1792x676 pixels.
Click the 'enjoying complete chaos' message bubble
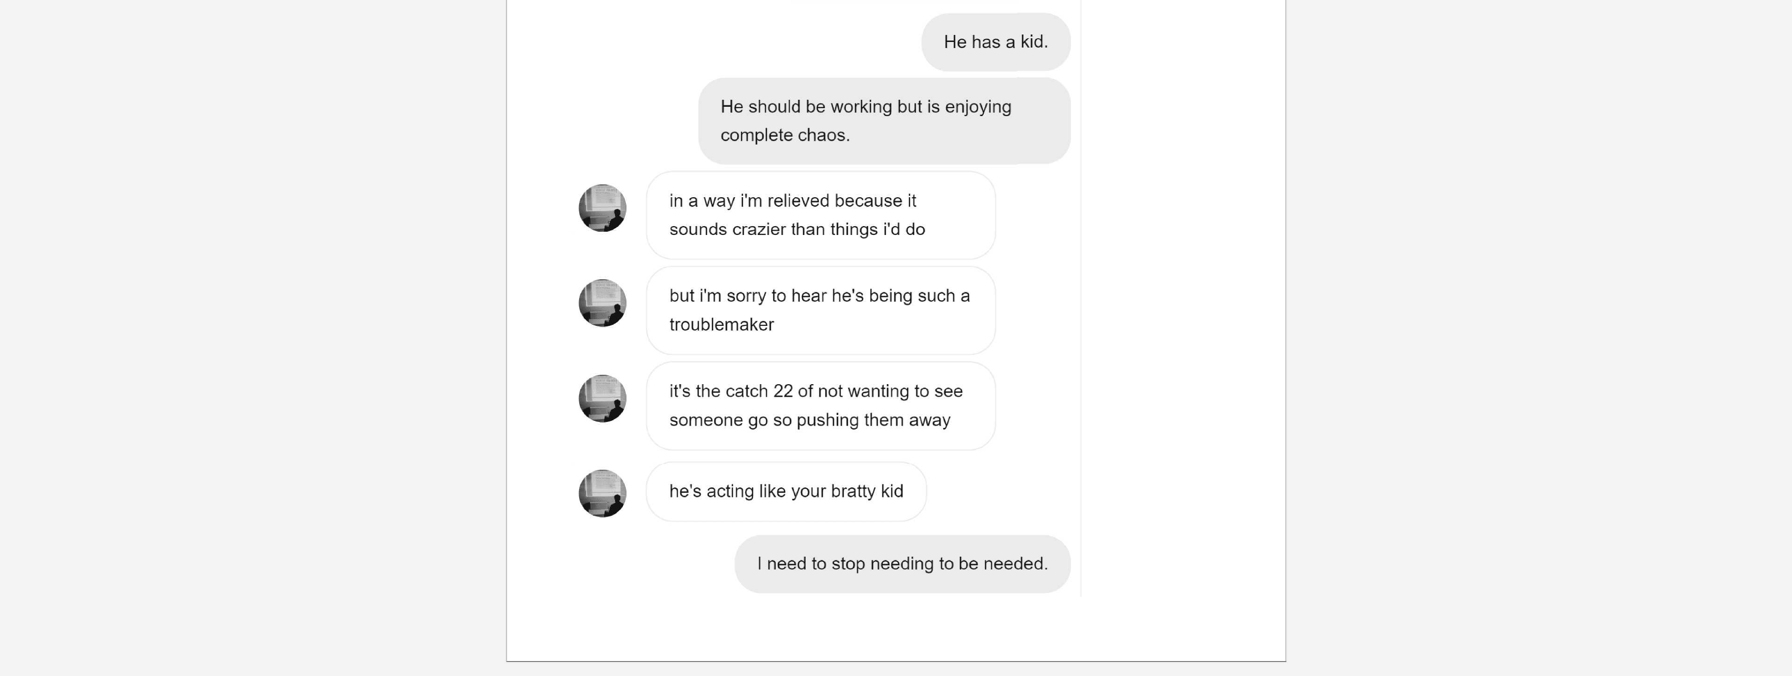point(884,121)
